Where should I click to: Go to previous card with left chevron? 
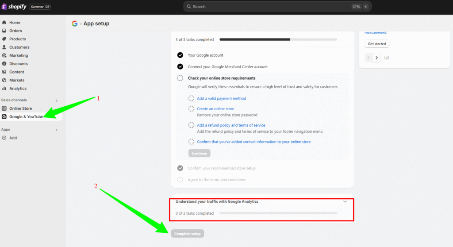tap(369, 58)
